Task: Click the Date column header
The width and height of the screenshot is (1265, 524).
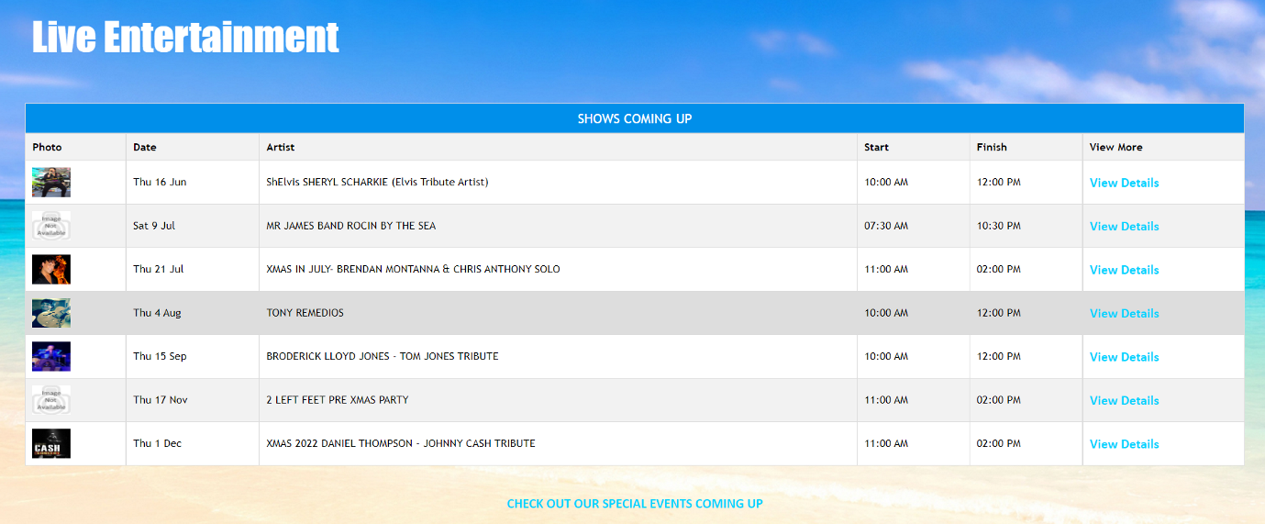Action: (x=145, y=147)
